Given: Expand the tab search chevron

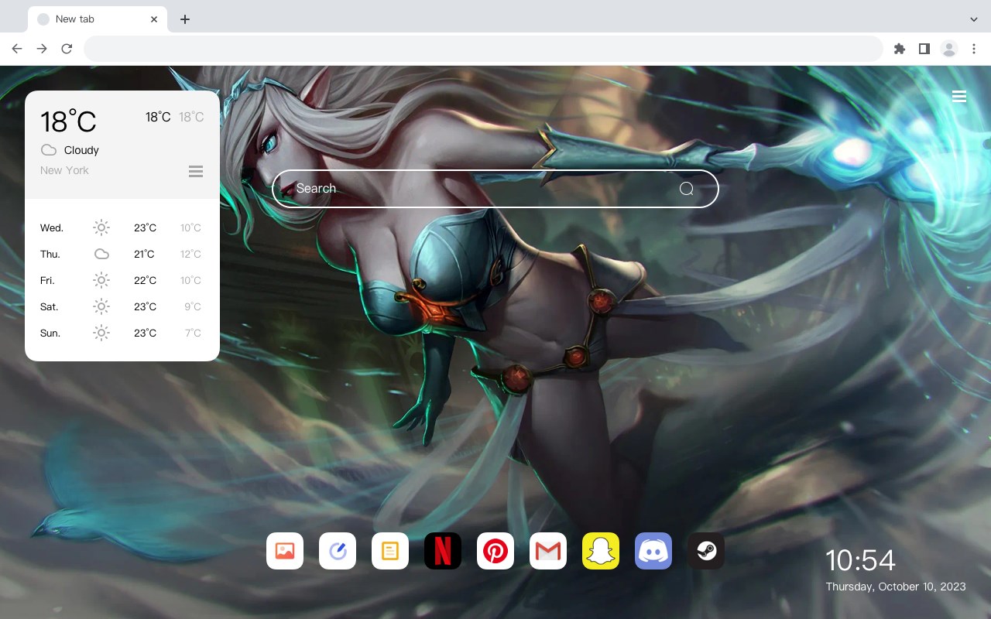Looking at the screenshot, I should point(974,19).
